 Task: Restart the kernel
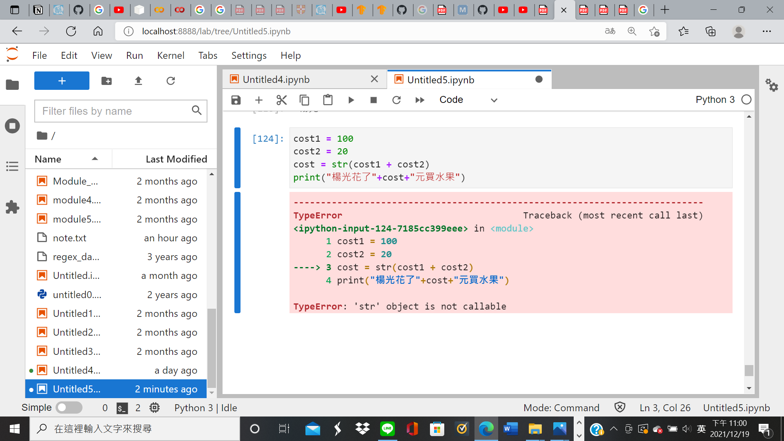(x=396, y=100)
